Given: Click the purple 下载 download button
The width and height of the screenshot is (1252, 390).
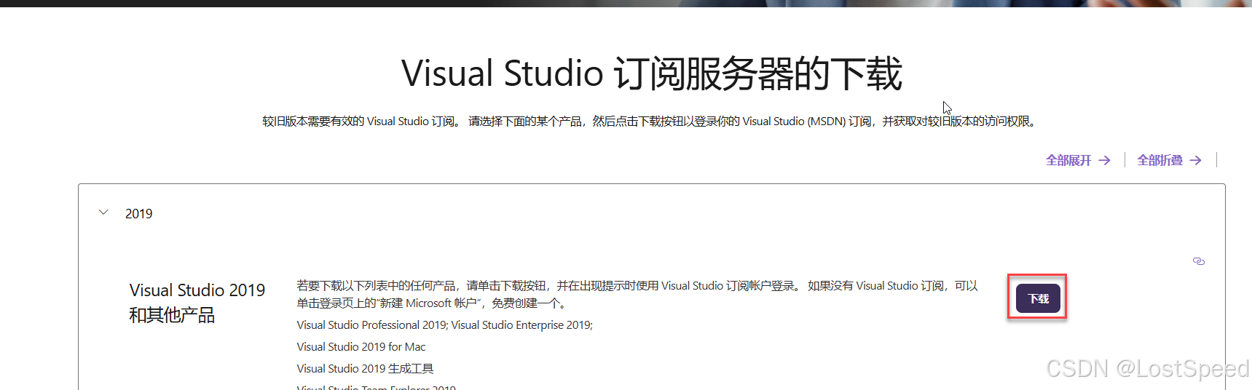Looking at the screenshot, I should (x=1038, y=298).
